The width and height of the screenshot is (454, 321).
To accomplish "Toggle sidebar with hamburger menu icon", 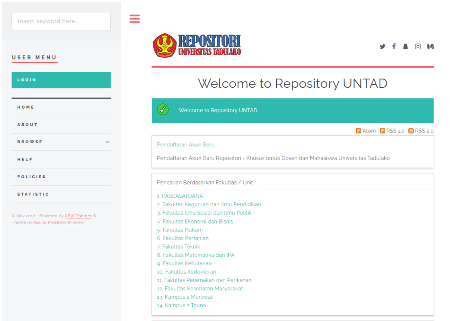I will pyautogui.click(x=135, y=19).
